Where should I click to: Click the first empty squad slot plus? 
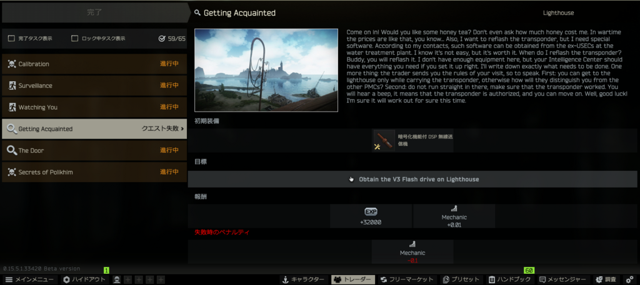(128, 280)
